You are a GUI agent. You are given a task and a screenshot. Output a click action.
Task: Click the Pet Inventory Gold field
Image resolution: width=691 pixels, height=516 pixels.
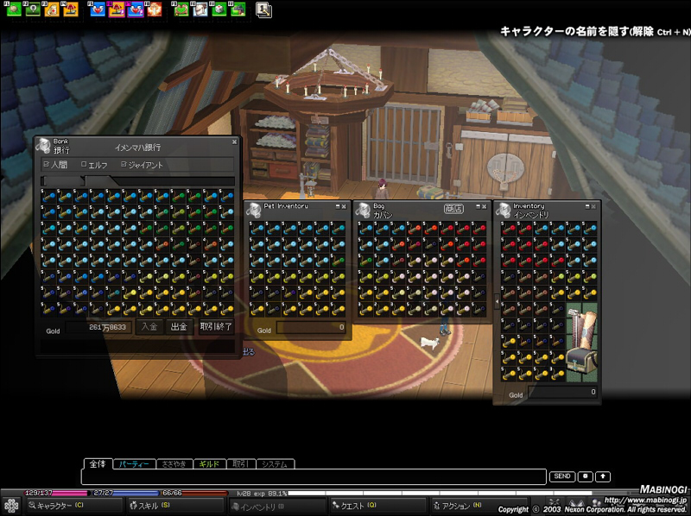311,328
